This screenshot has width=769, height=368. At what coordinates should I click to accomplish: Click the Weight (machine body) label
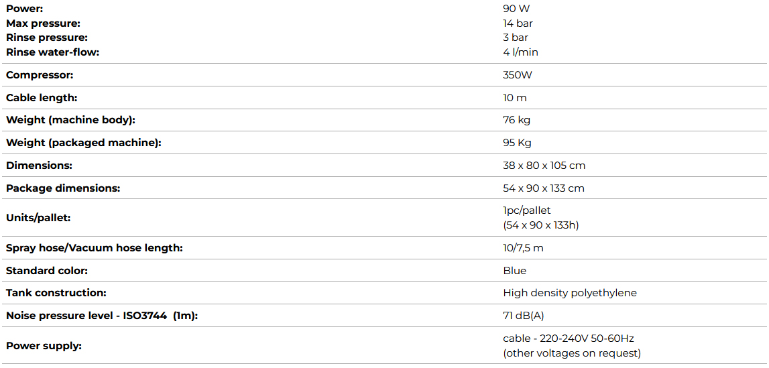click(70, 121)
